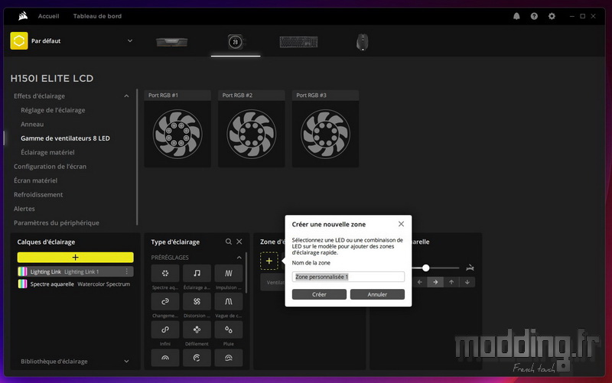Image resolution: width=612 pixels, height=383 pixels.
Task: Select the Anneau menu item
Action: pos(32,124)
